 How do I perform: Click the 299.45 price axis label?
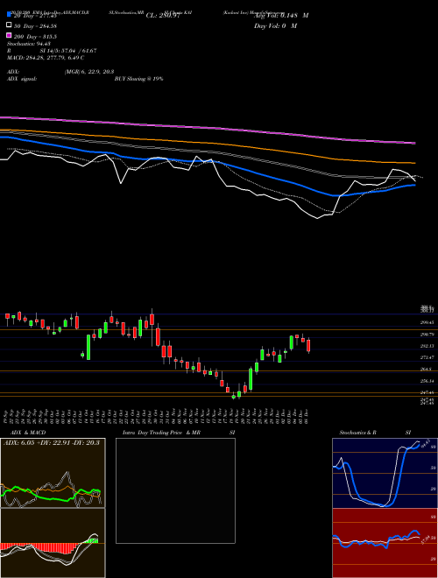coord(427,322)
